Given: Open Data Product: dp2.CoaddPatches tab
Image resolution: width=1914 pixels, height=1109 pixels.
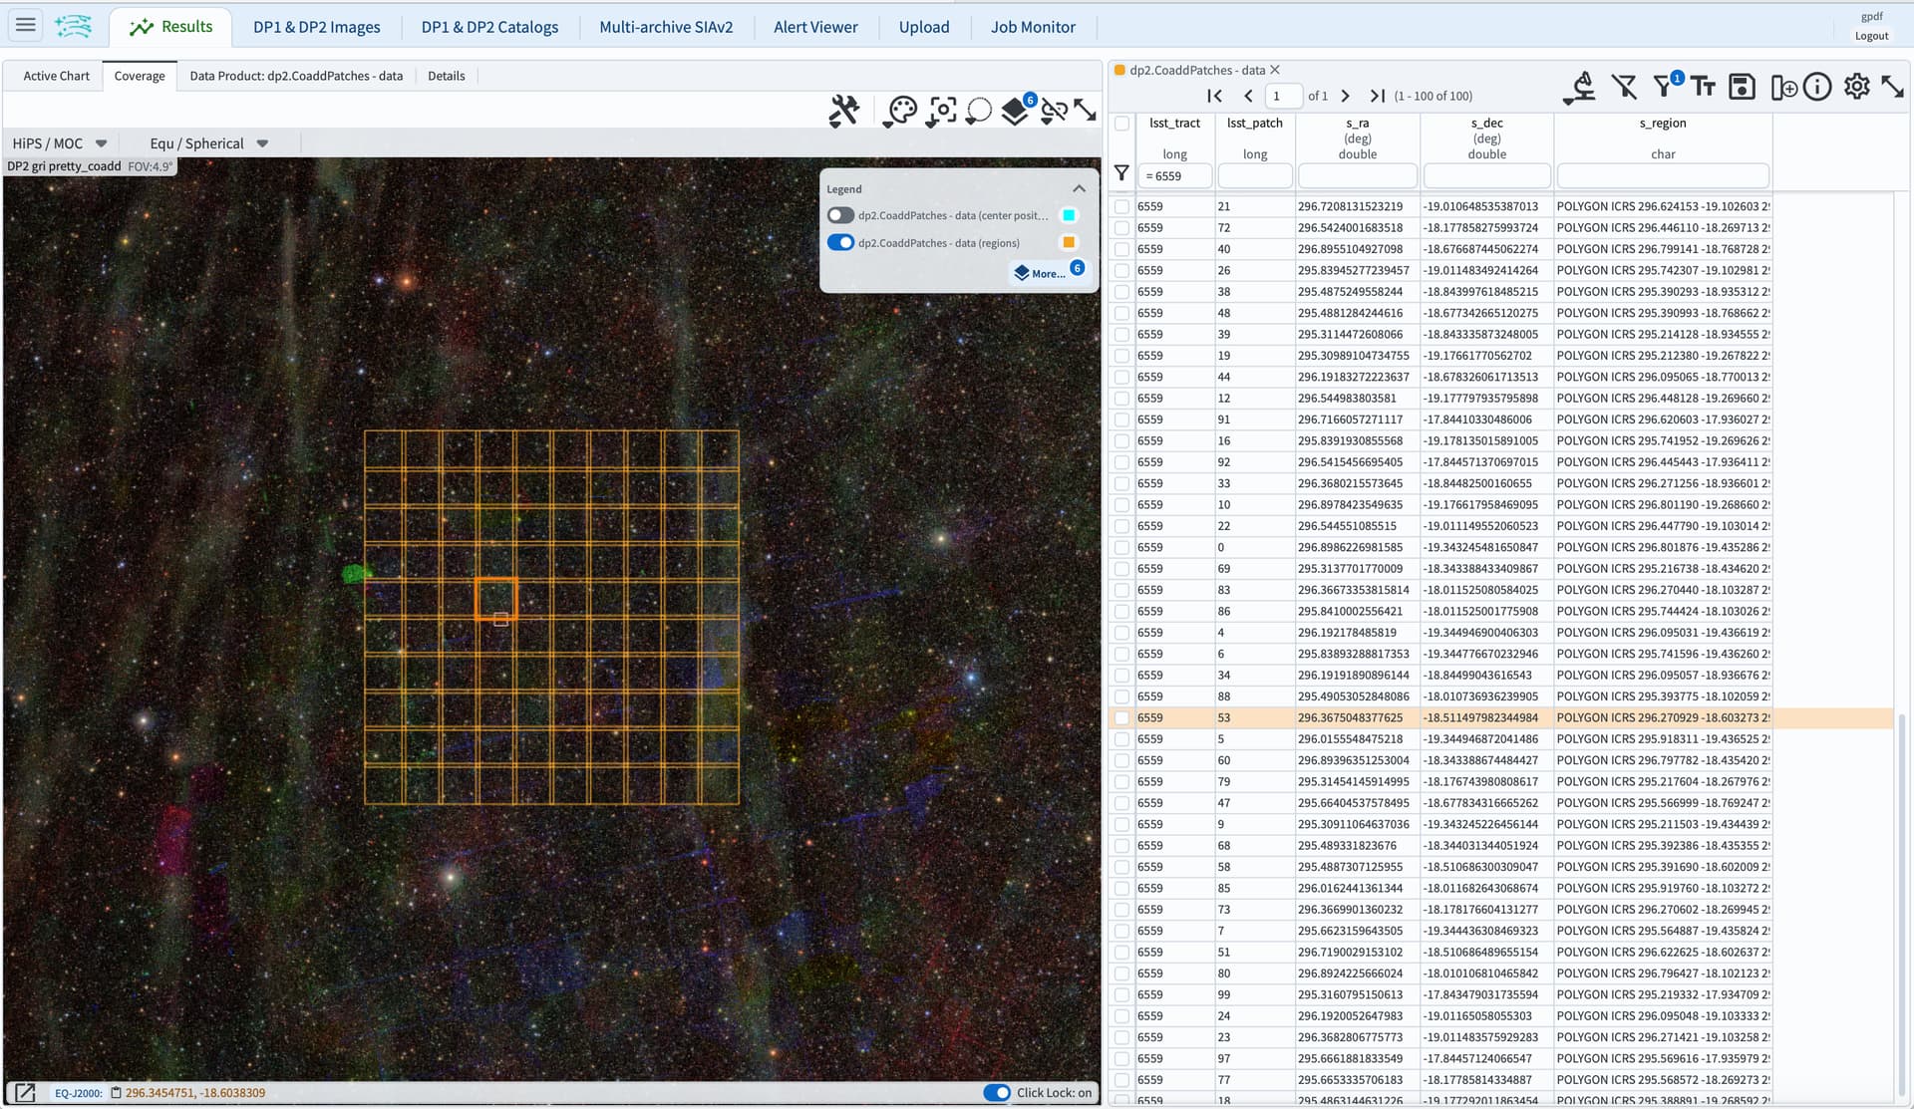Looking at the screenshot, I should [x=296, y=76].
